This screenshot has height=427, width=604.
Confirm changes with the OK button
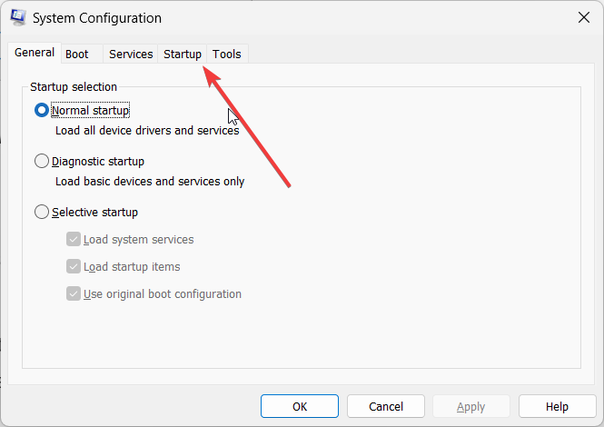coord(300,407)
